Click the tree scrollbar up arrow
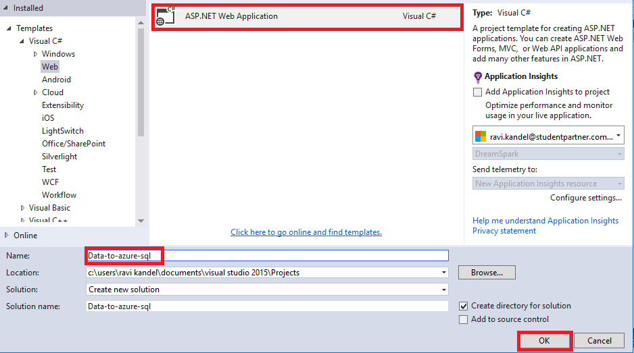The image size is (634, 353). point(141,23)
